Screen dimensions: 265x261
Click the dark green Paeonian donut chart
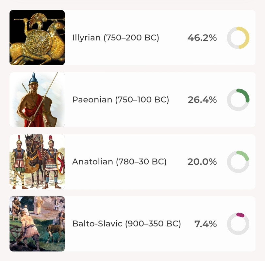pyautogui.click(x=238, y=100)
